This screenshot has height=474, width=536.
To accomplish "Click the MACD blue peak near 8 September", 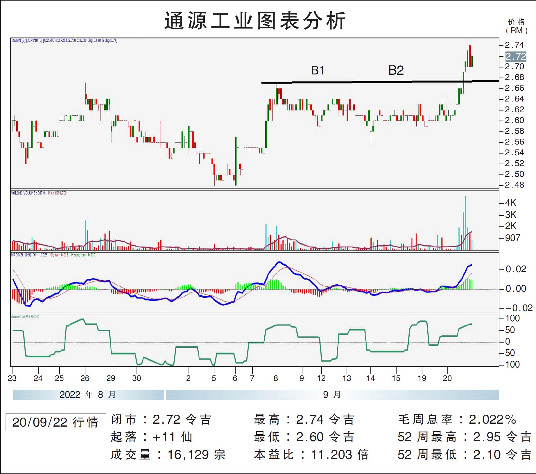I will click(x=279, y=262).
